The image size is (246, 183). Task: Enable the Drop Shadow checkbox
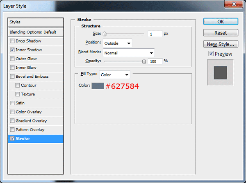pyautogui.click(x=12, y=41)
